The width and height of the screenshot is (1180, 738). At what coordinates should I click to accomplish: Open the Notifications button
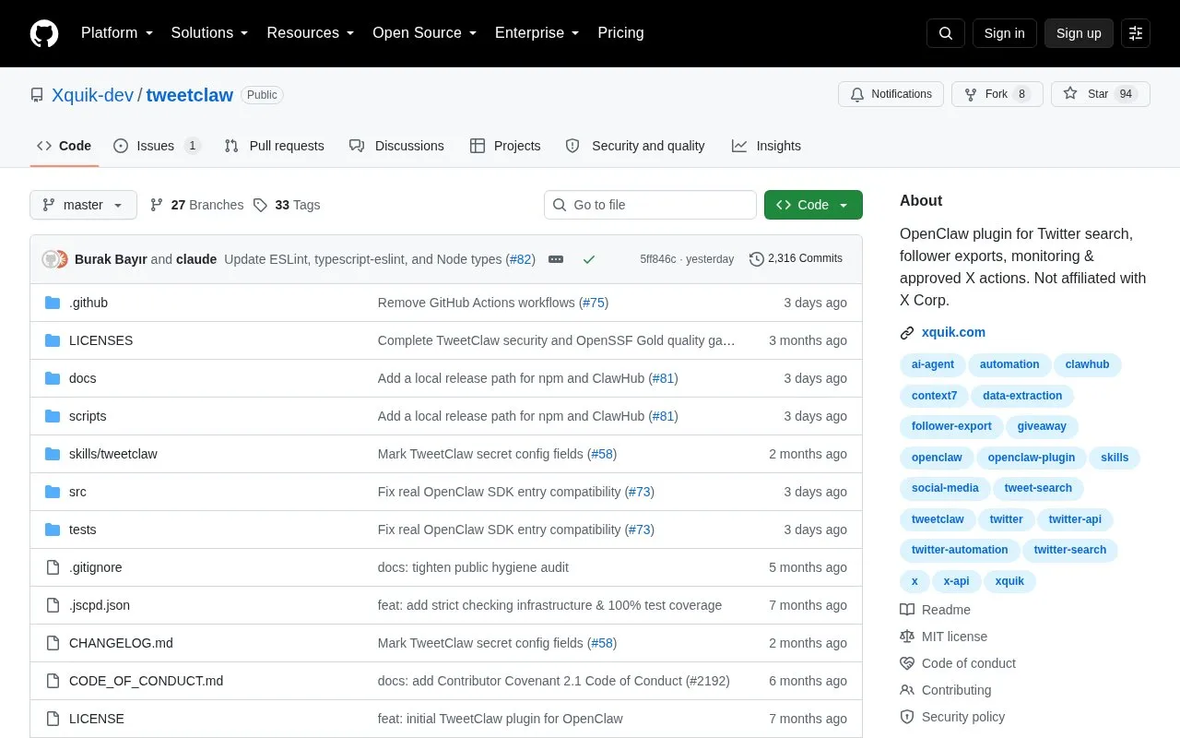(x=891, y=94)
